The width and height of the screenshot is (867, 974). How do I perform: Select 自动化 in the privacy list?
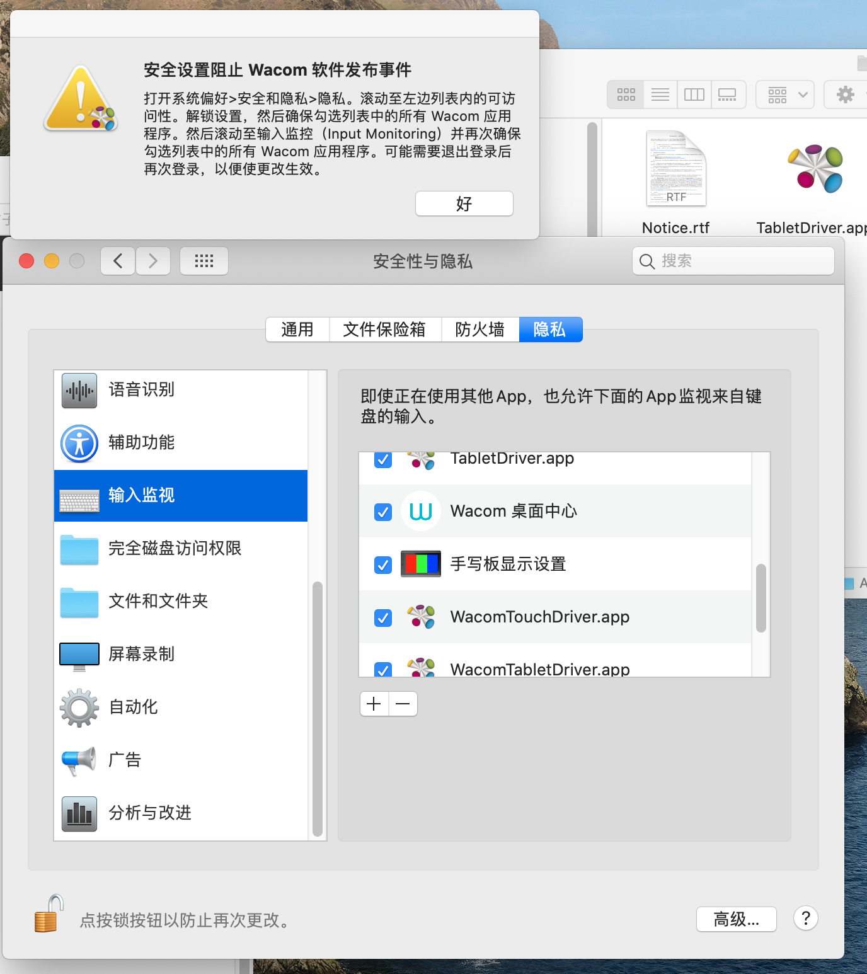tap(181, 708)
